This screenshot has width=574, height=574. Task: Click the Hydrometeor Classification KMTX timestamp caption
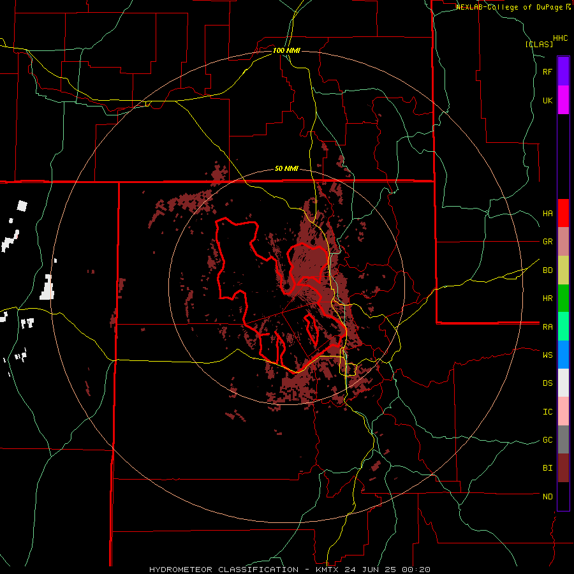coord(290,570)
